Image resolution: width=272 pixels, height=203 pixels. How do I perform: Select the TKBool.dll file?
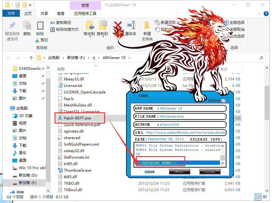(73, 190)
